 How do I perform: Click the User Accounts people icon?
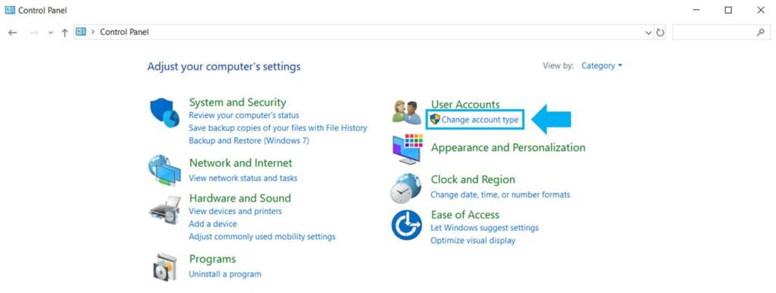406,112
